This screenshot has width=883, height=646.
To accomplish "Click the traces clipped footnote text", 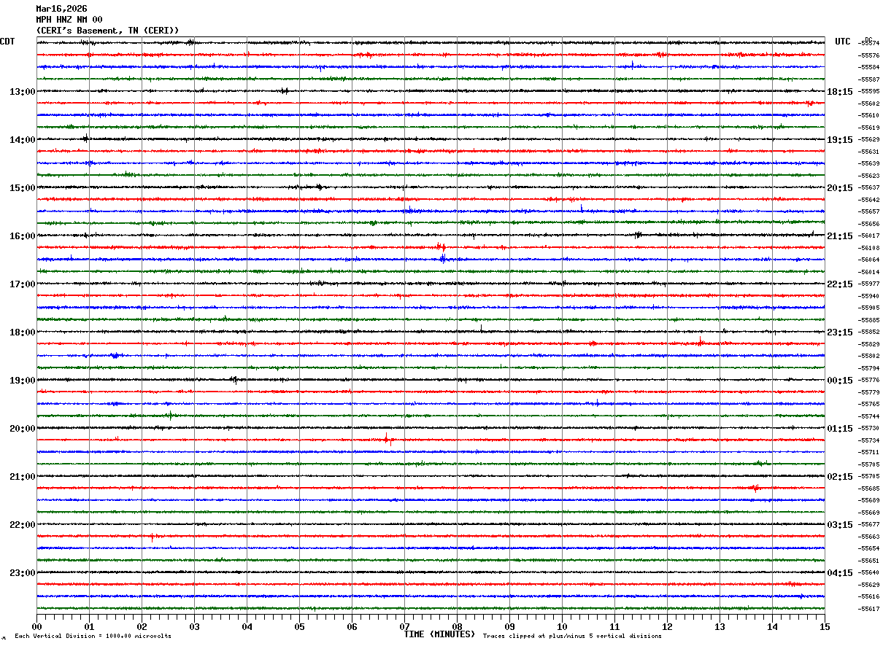I will 572,636.
